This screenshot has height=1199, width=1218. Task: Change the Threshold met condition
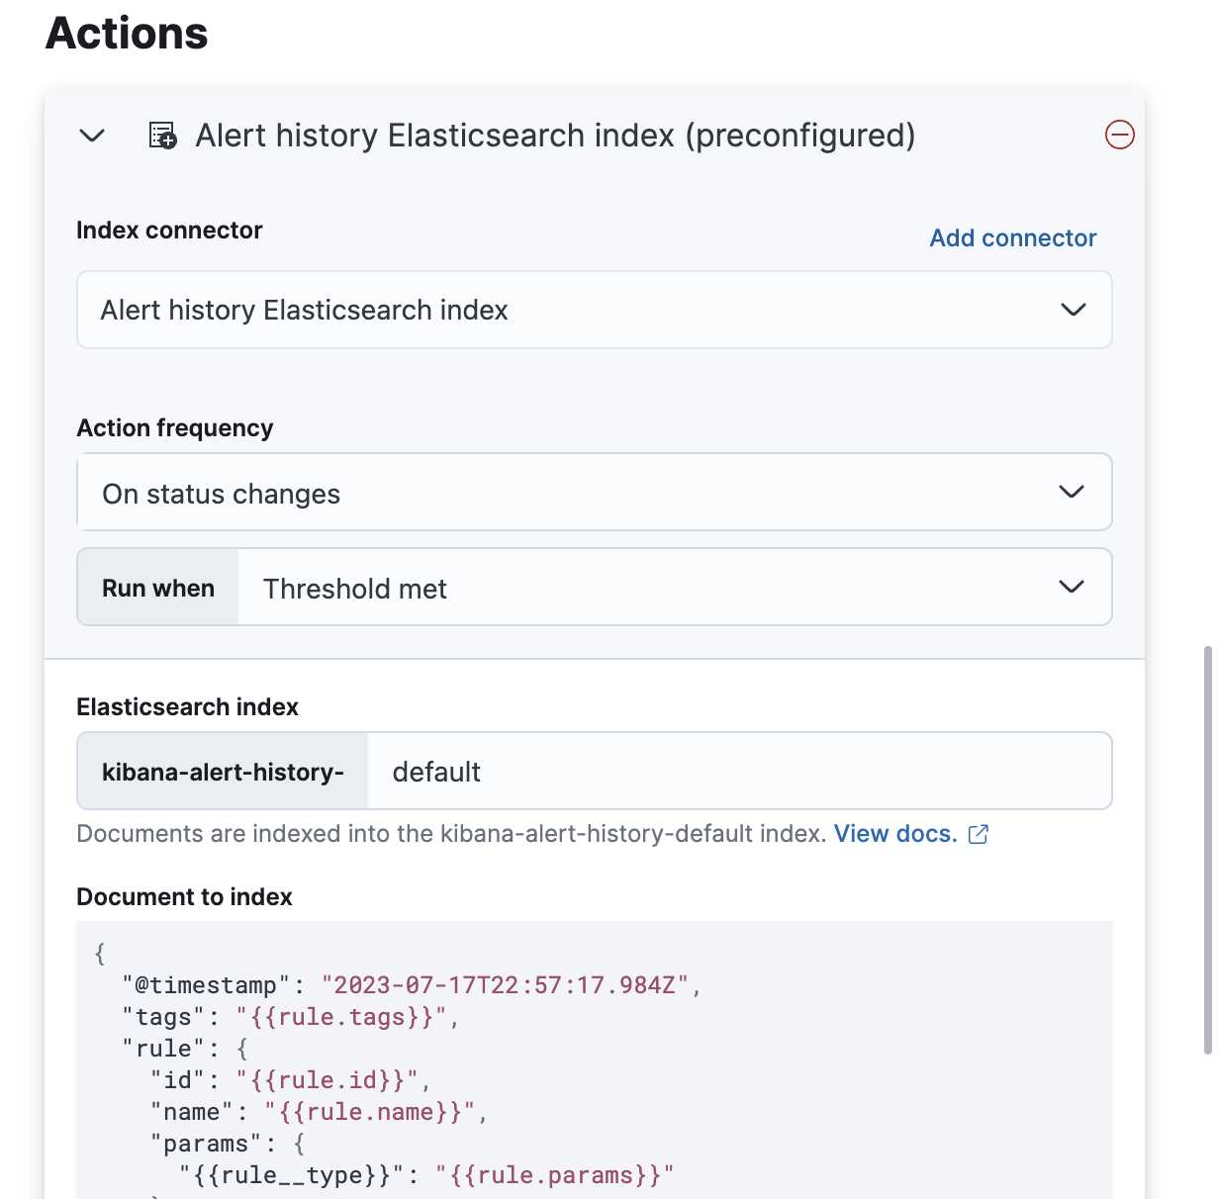pyautogui.click(x=354, y=588)
